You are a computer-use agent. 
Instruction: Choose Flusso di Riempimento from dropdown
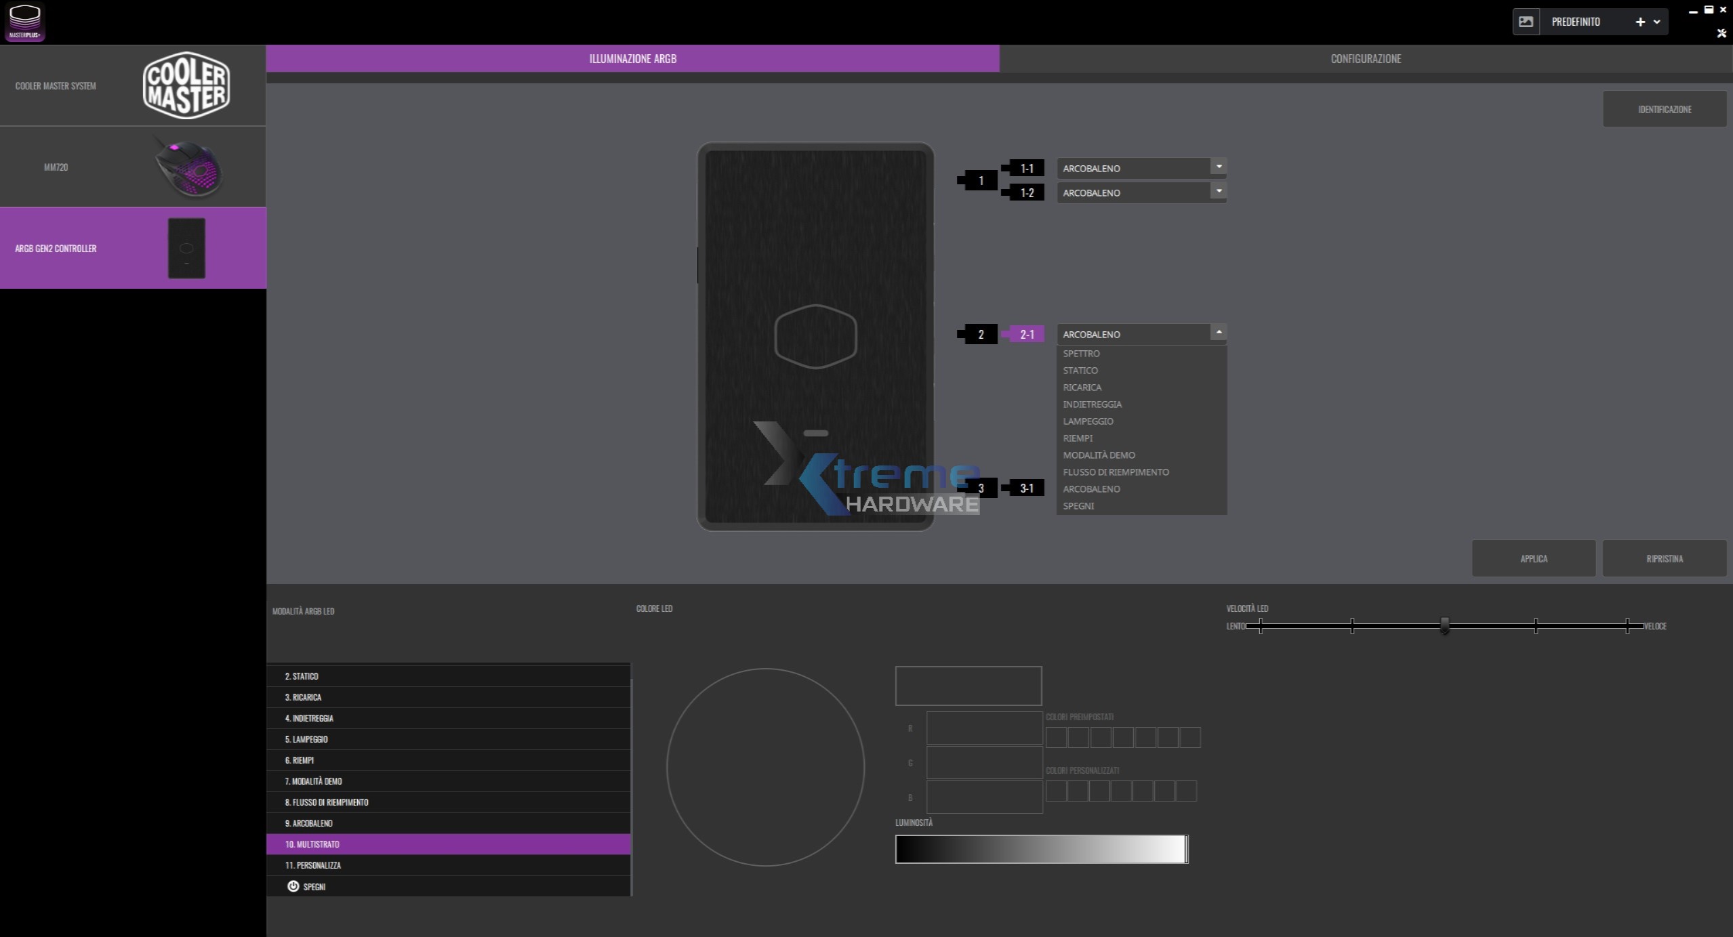[1116, 472]
